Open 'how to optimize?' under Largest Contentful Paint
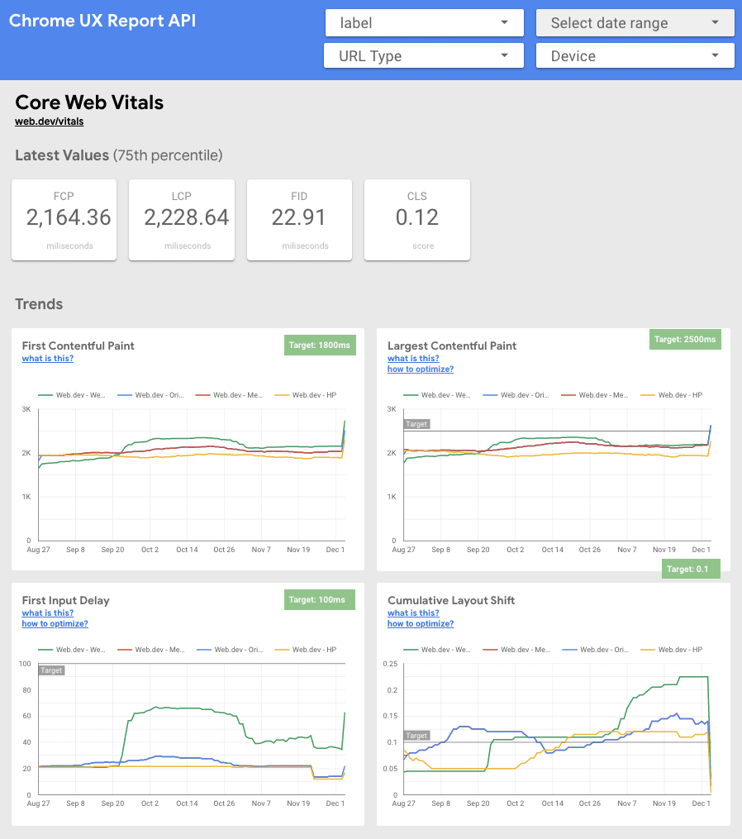This screenshot has width=742, height=839. 420,369
